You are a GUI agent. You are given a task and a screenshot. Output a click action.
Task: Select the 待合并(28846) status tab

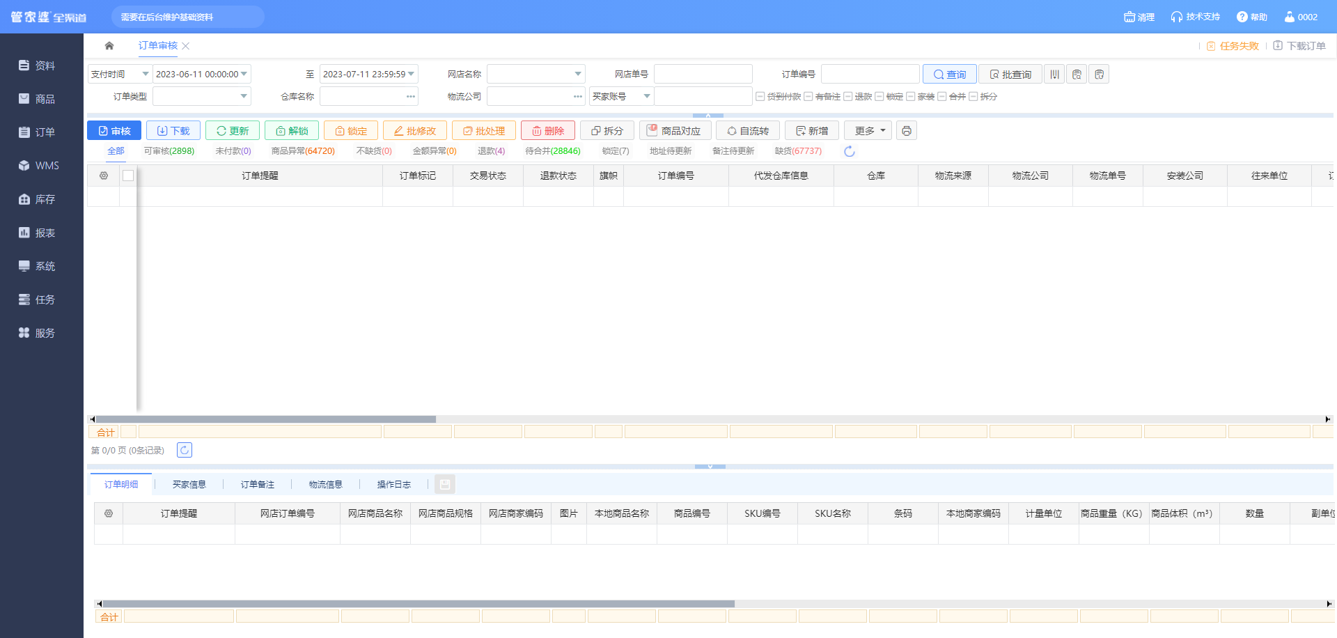[x=553, y=151]
